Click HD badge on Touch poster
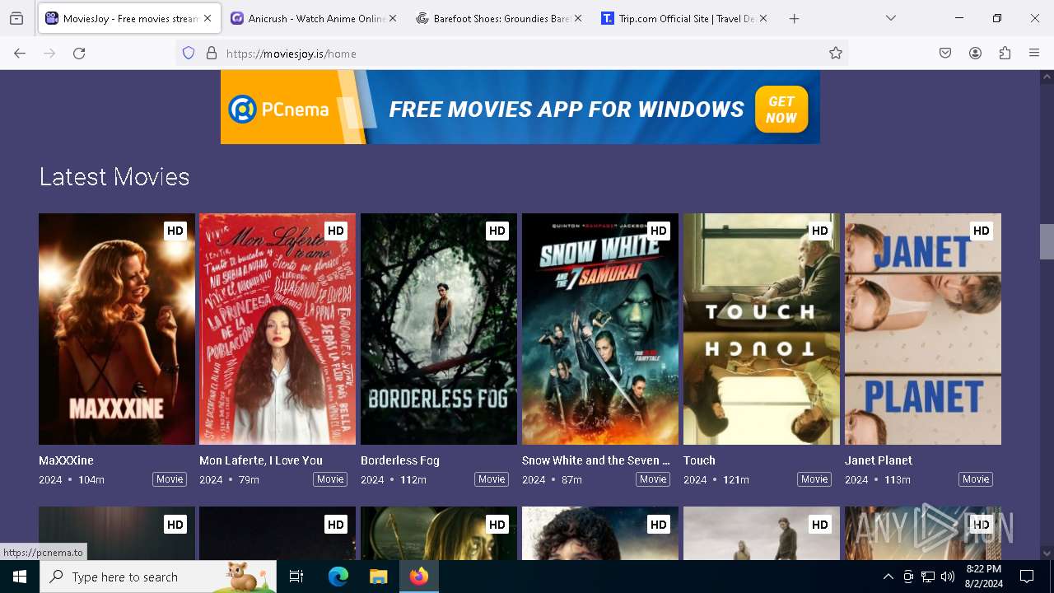Image resolution: width=1054 pixels, height=593 pixels. (x=819, y=231)
